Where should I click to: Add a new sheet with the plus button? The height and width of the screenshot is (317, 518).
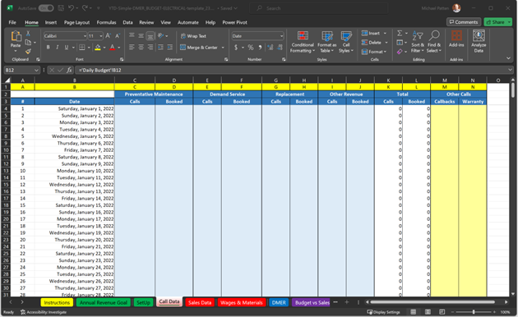[346, 302]
